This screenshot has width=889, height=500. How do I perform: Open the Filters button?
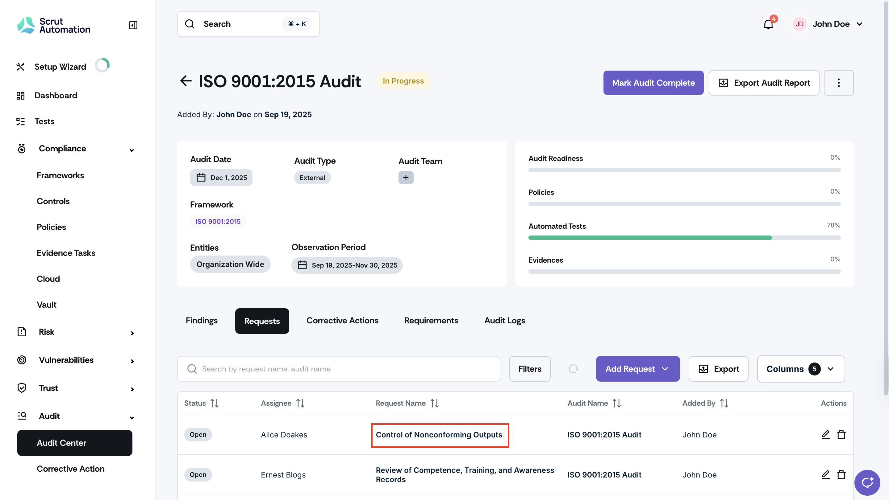pos(529,369)
